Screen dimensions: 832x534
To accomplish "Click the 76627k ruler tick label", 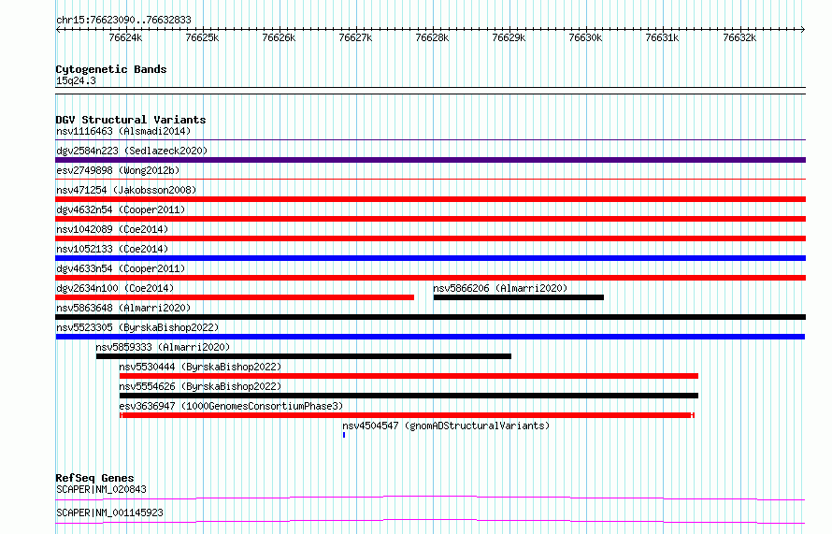I will click(355, 37).
